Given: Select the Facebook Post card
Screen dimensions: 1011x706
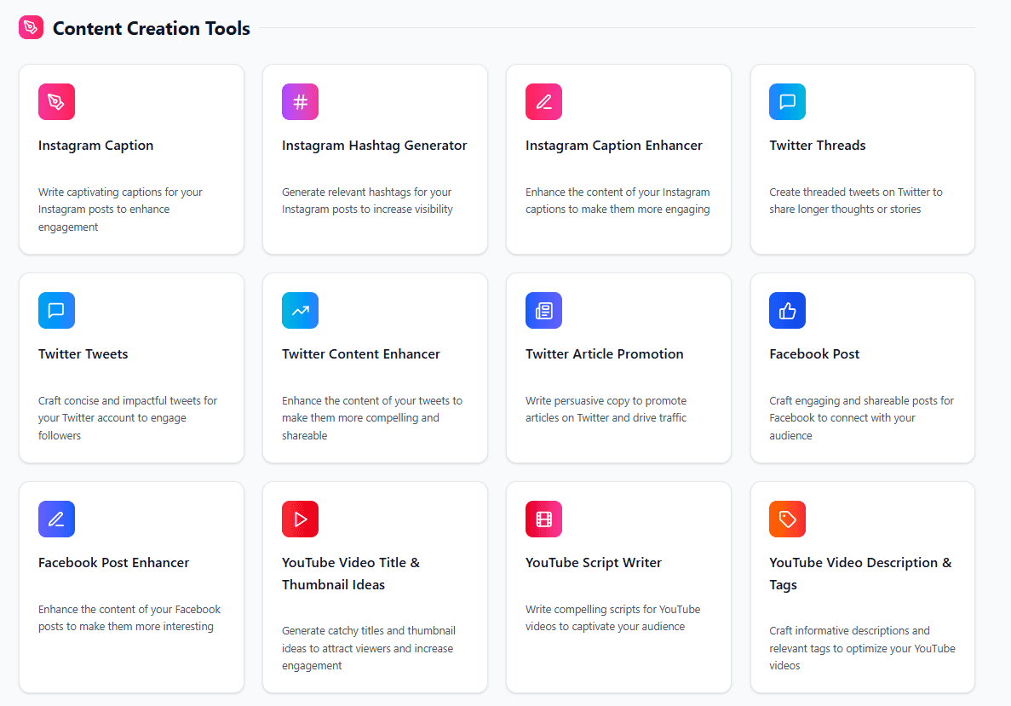Looking at the screenshot, I should [862, 367].
